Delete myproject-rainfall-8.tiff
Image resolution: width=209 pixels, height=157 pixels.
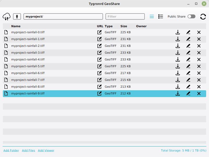[199, 87]
